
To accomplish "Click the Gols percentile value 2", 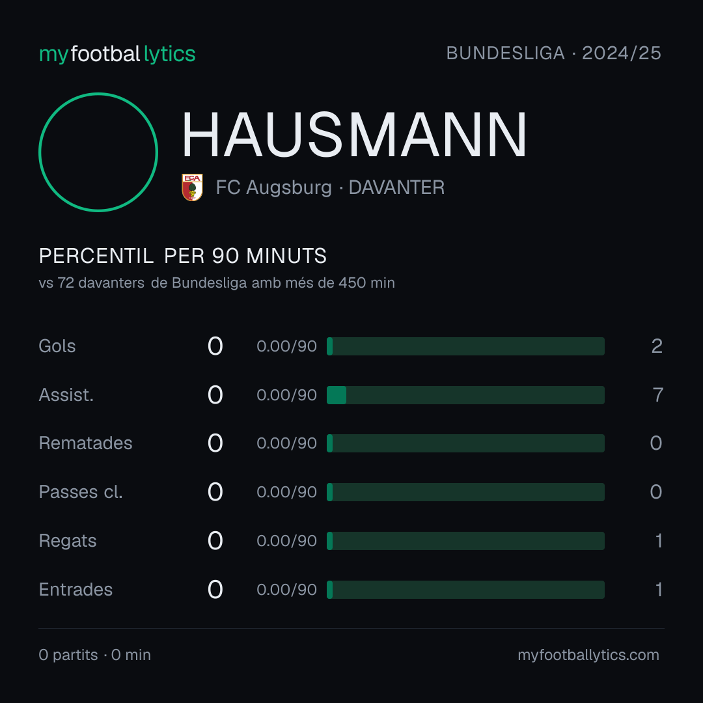I will (657, 346).
